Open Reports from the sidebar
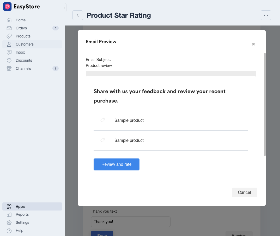The width and height of the screenshot is (280, 236). [x=32, y=215]
